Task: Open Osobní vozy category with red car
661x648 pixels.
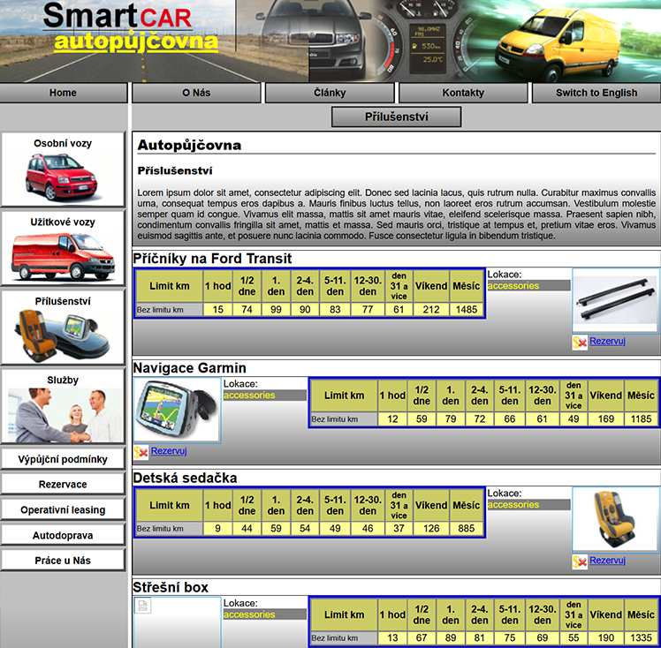Action: pos(63,169)
